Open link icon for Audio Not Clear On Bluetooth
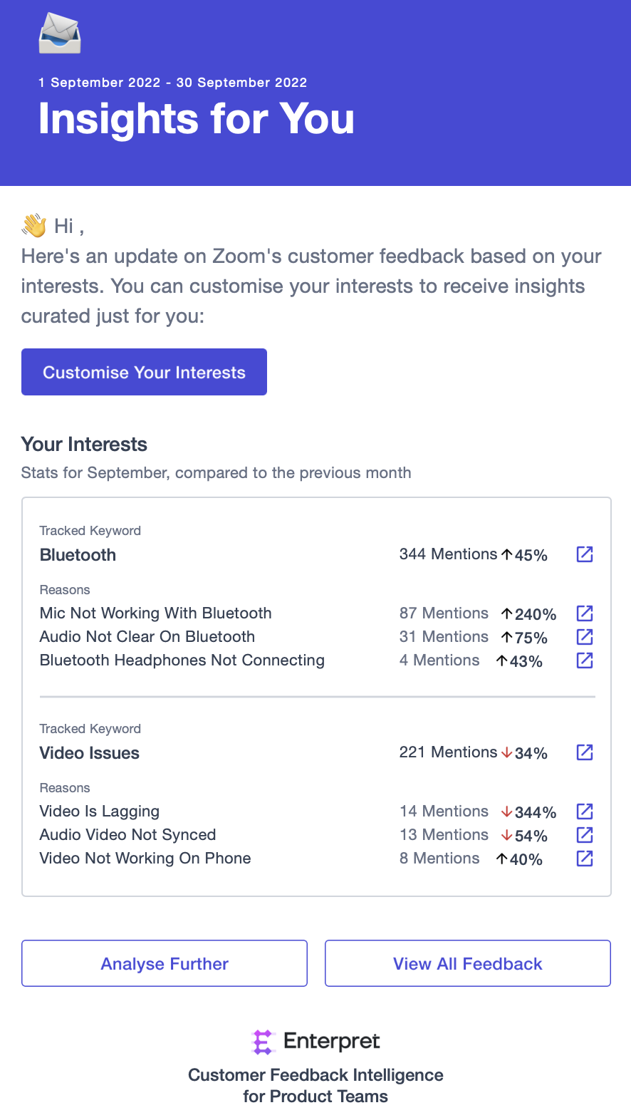 tap(585, 637)
